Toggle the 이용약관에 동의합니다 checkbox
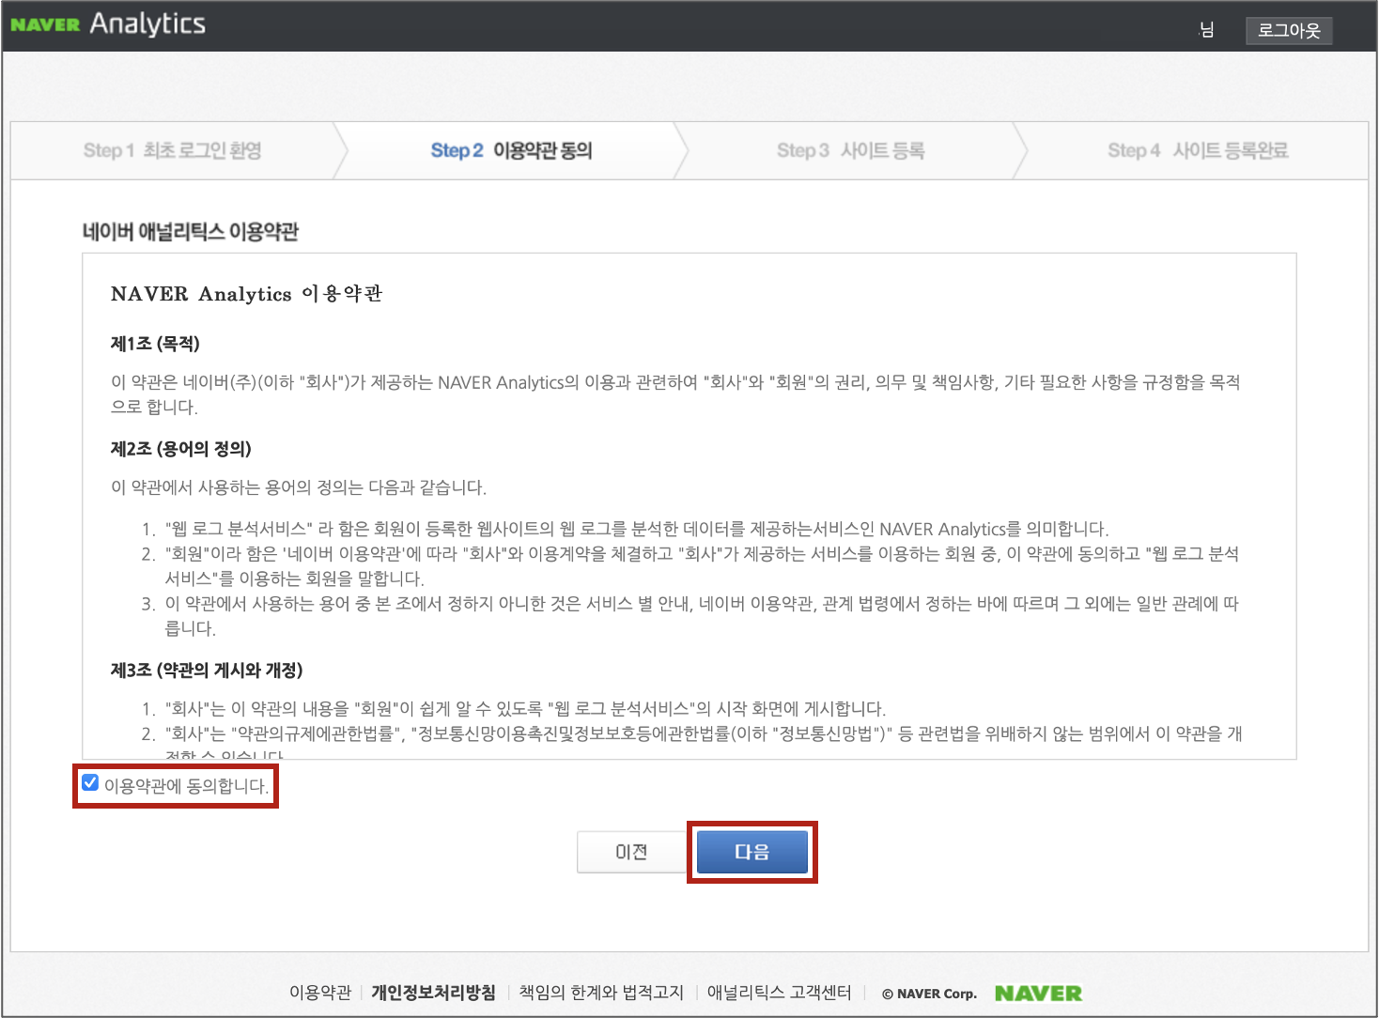The width and height of the screenshot is (1379, 1018). tap(90, 782)
